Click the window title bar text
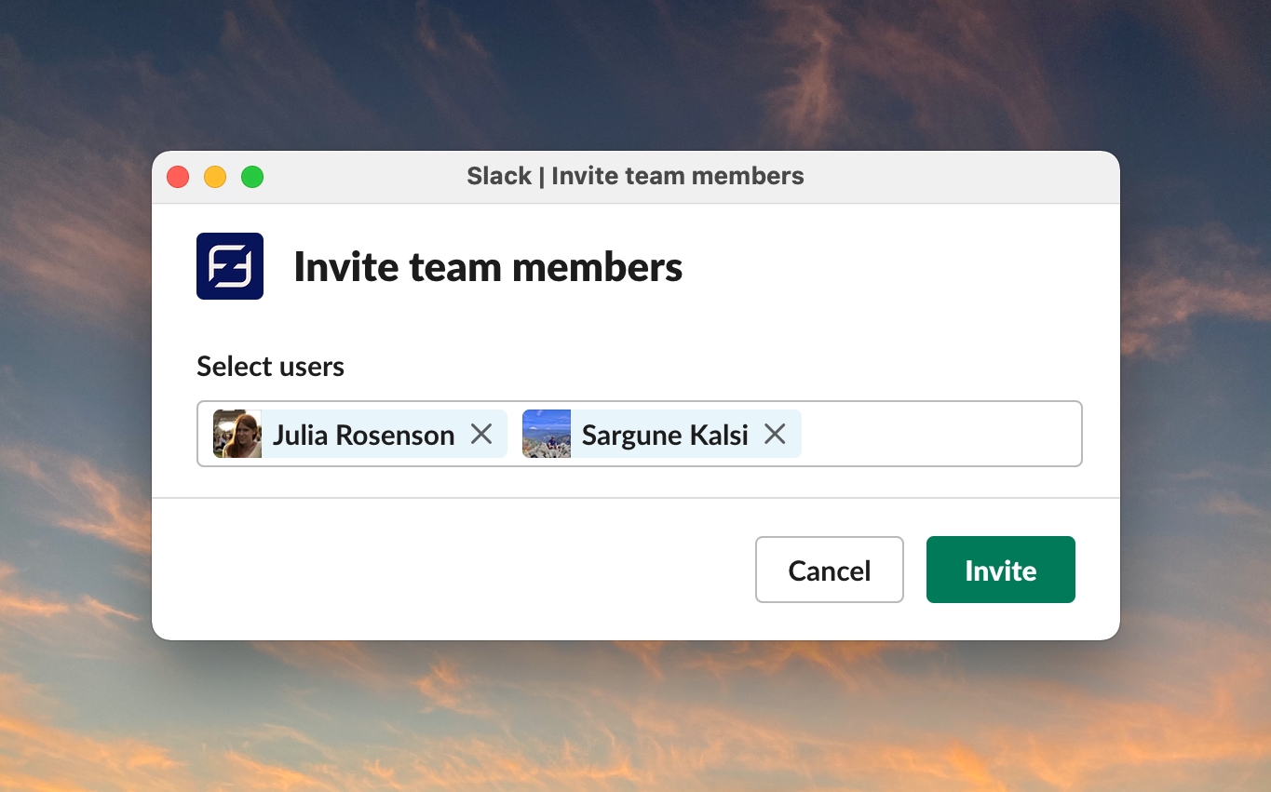 (x=635, y=176)
